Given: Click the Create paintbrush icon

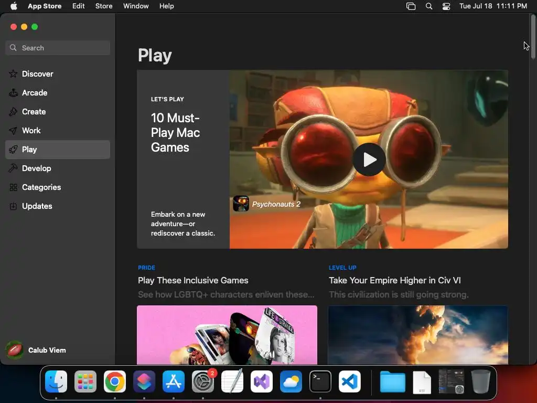Looking at the screenshot, I should pos(13,112).
